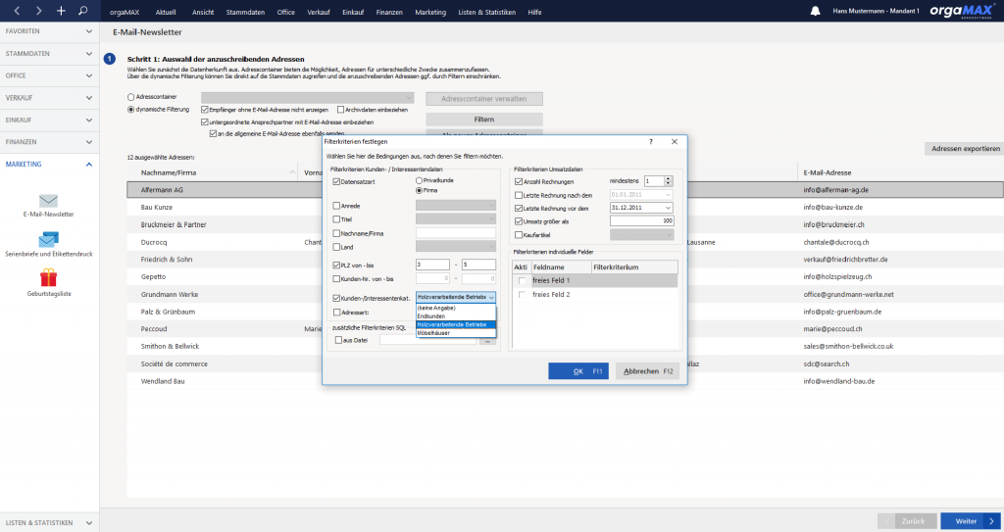Check the freies Feld 1 checkbox
Screen dimensions: 1004x532
pyautogui.click(x=522, y=280)
